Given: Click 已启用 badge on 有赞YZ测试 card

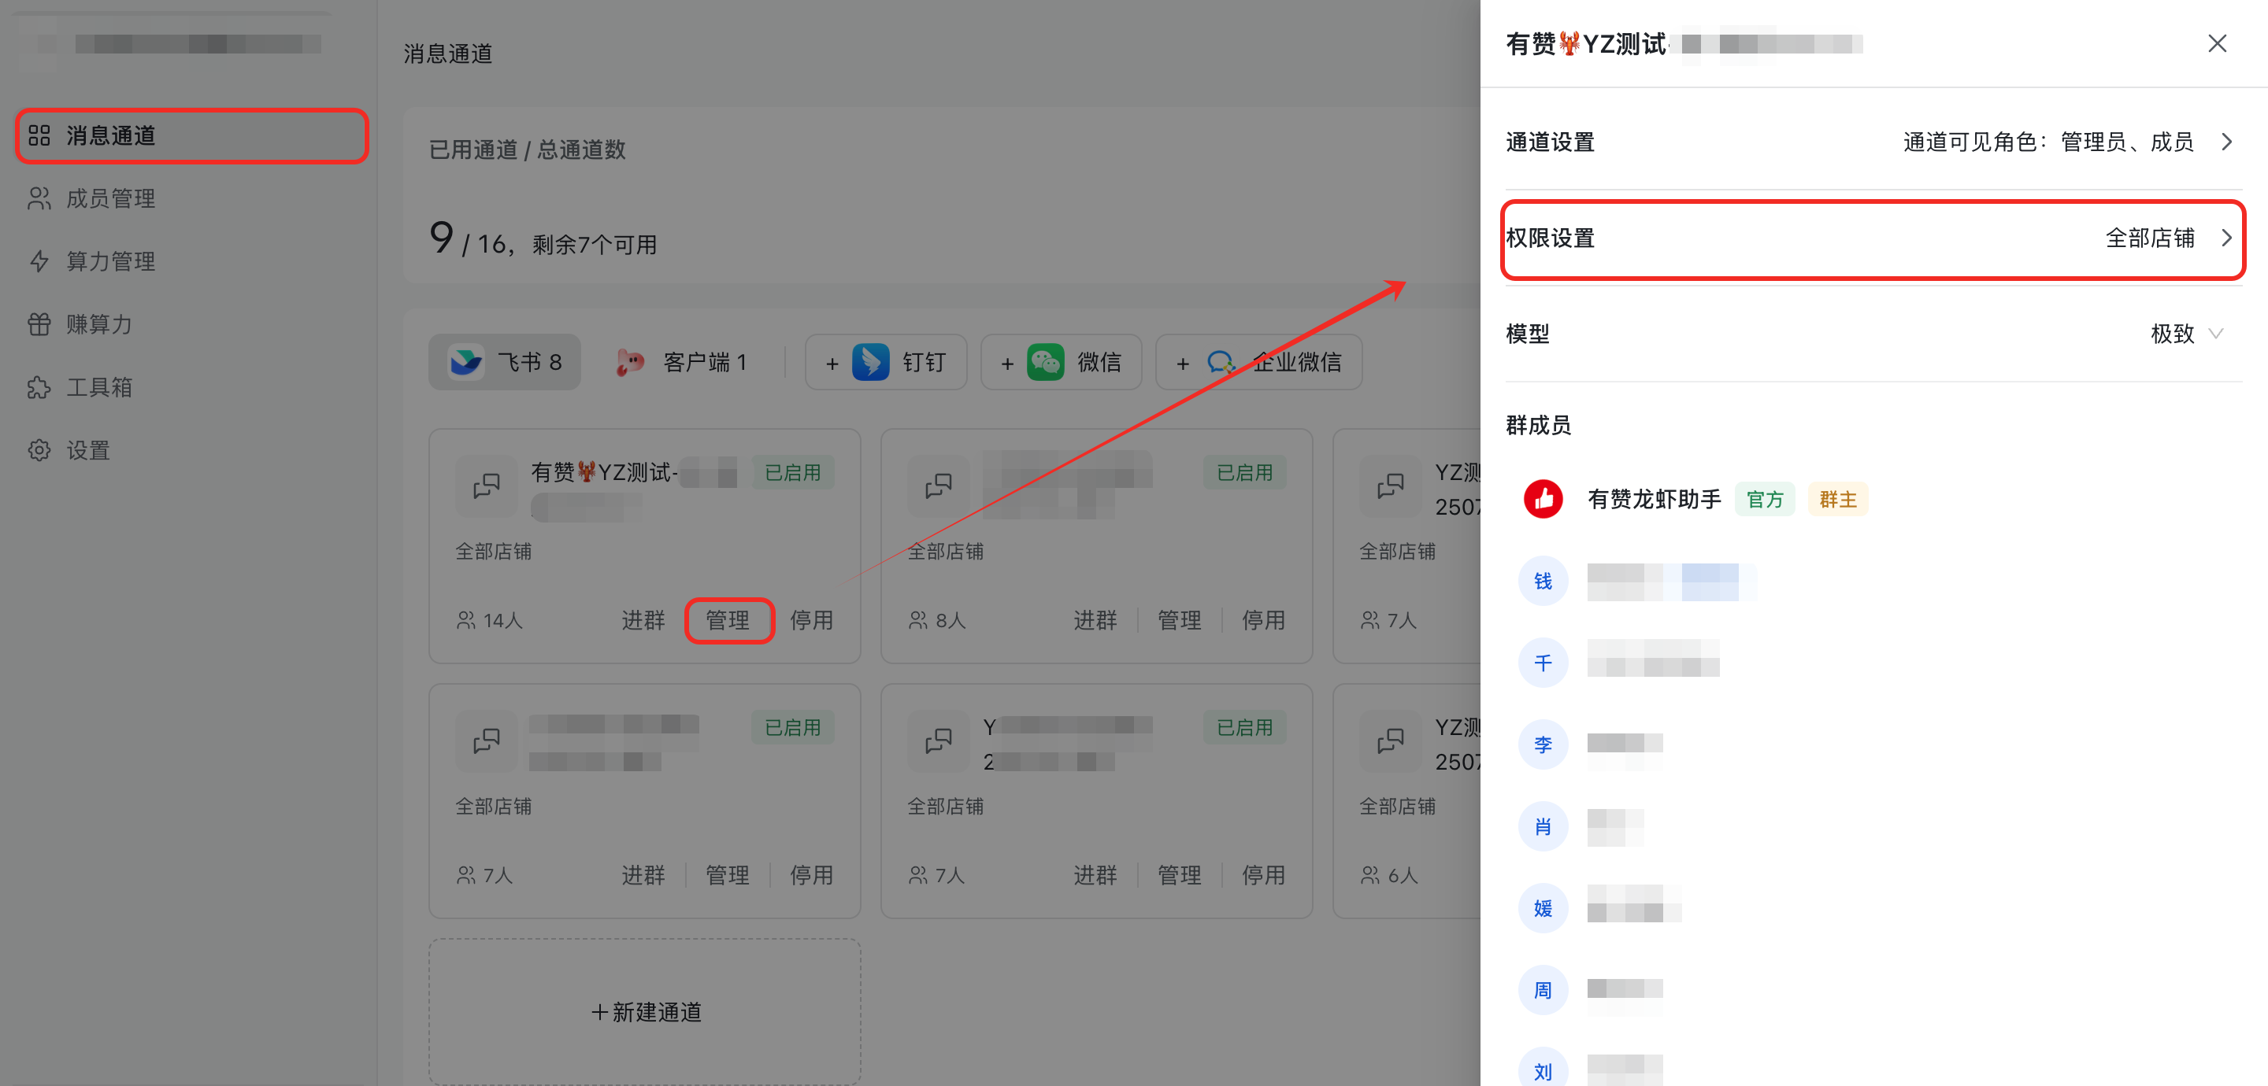Looking at the screenshot, I should (x=792, y=473).
